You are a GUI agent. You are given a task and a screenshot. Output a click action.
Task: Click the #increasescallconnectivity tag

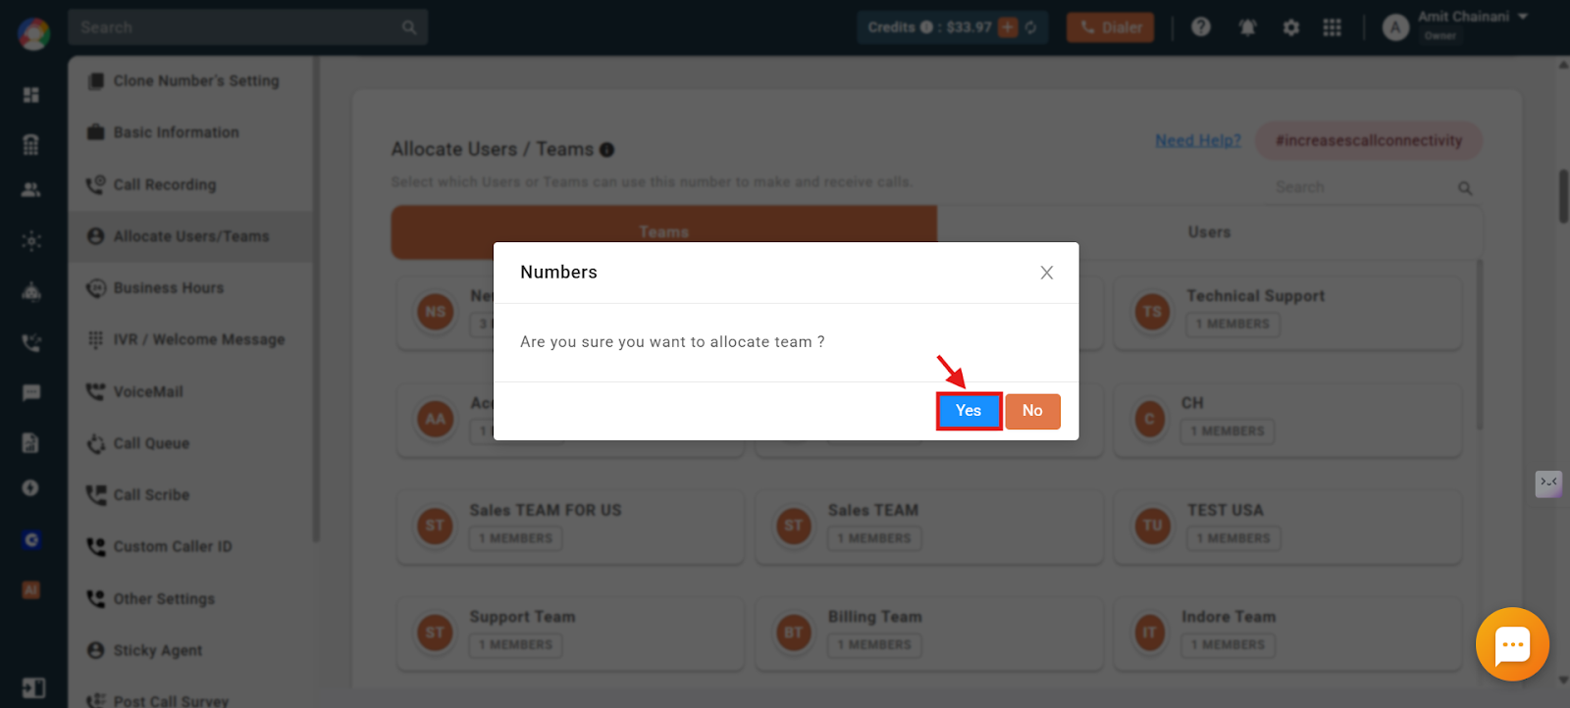coord(1369,140)
